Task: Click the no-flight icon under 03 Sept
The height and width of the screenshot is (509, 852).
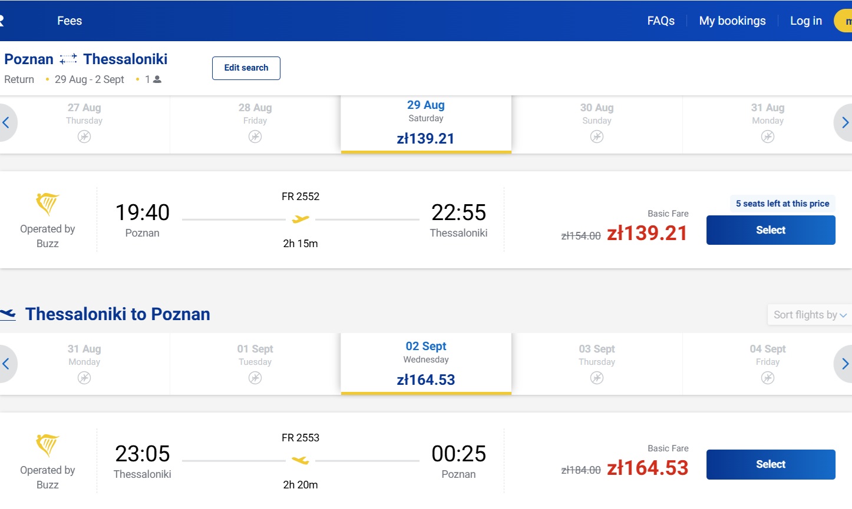Action: pyautogui.click(x=597, y=378)
